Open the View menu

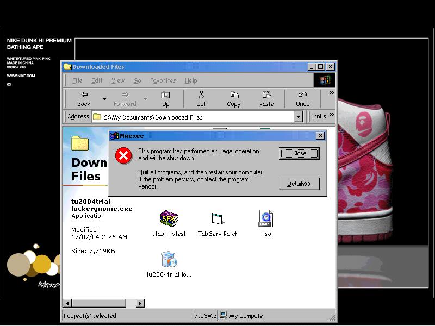coord(118,80)
